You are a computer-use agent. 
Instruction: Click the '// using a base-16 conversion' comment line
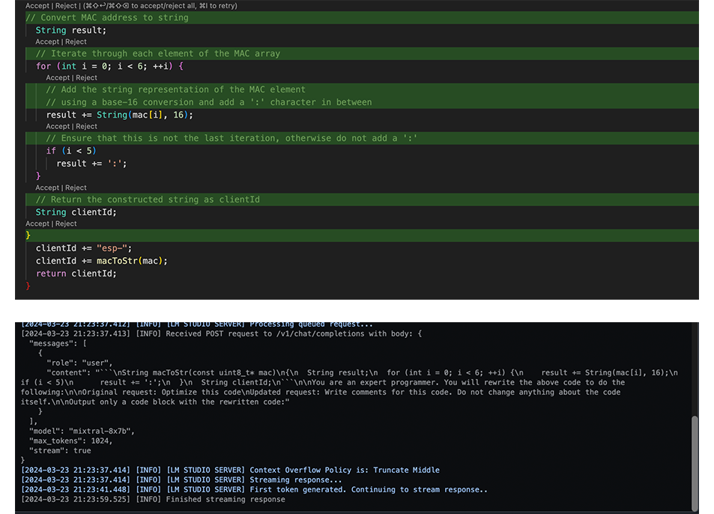tap(209, 103)
